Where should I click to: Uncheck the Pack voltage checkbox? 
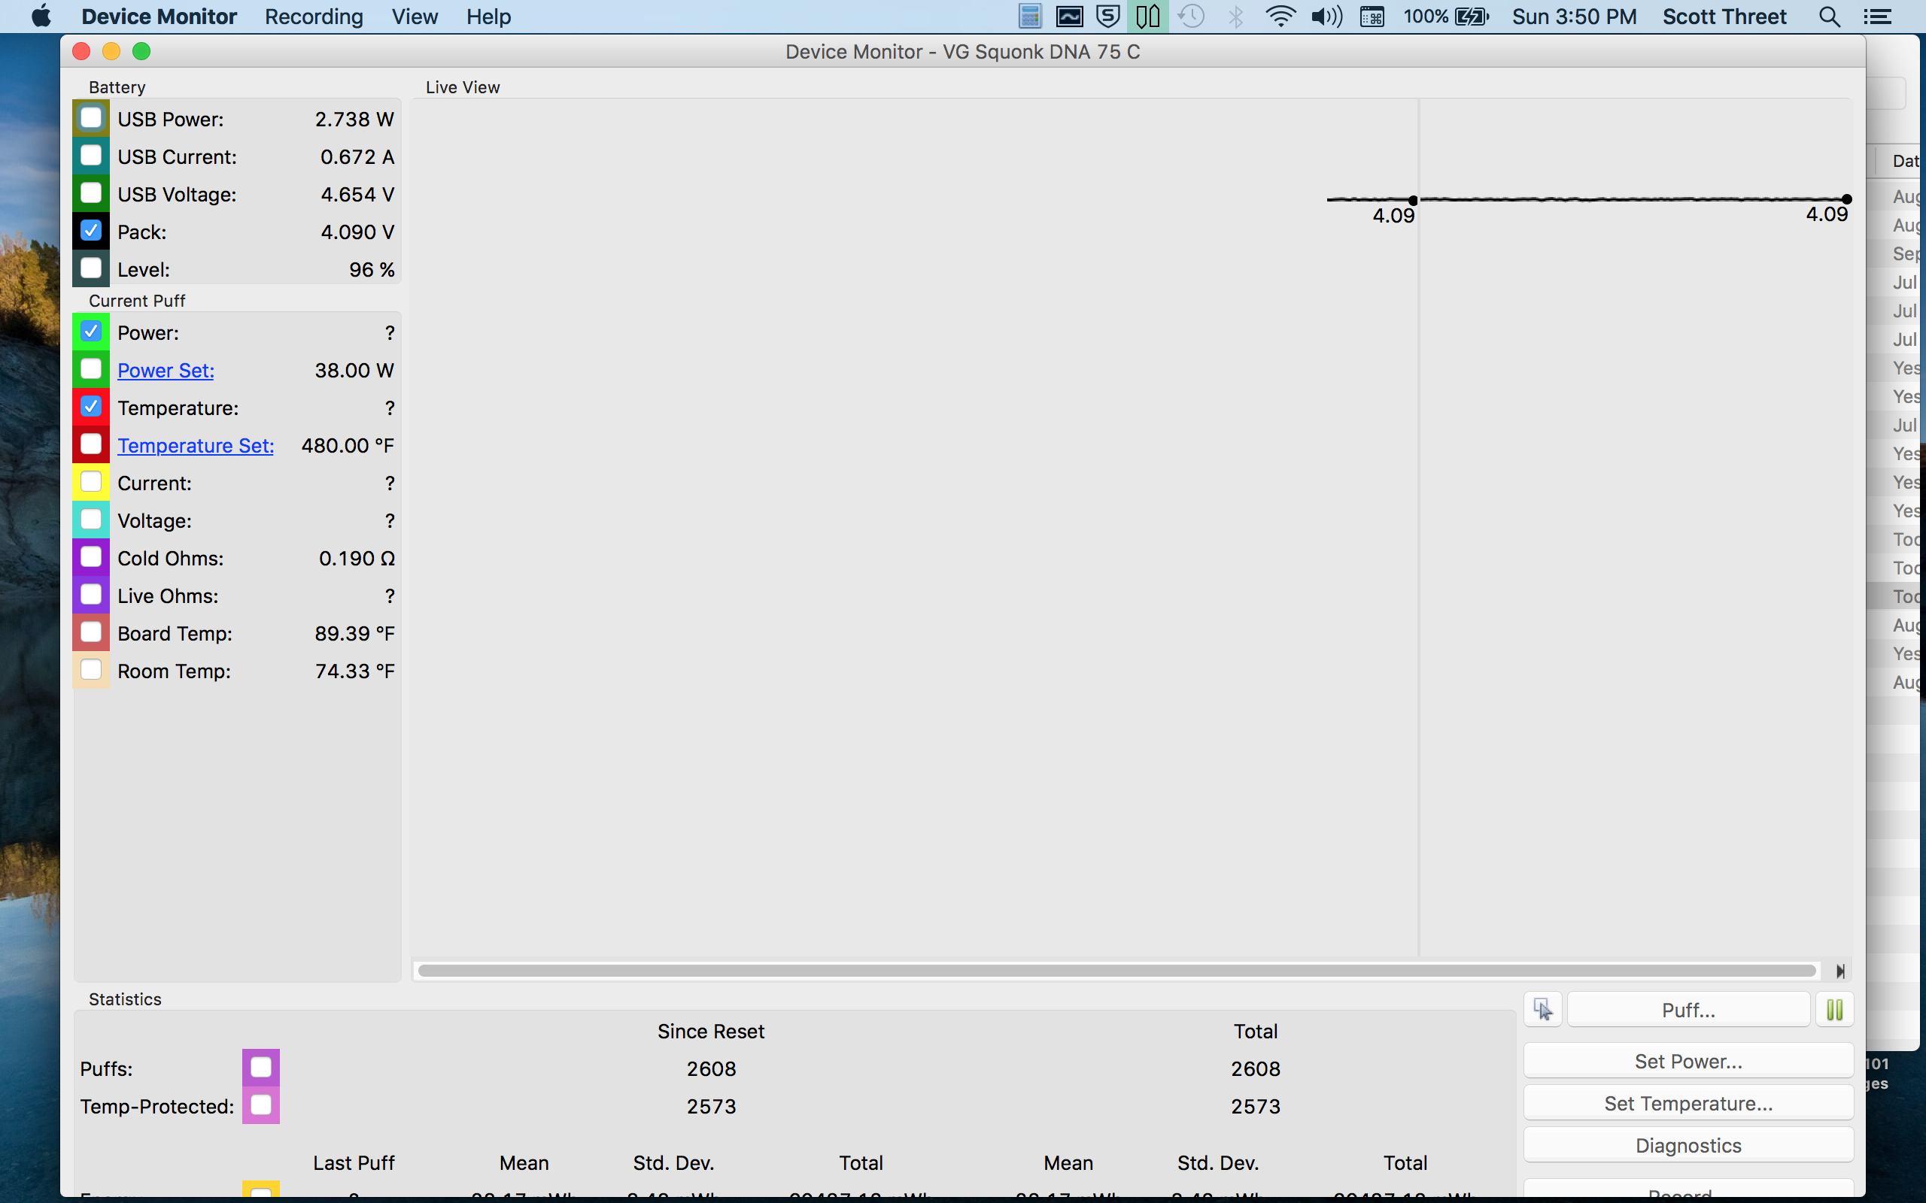pos(91,231)
